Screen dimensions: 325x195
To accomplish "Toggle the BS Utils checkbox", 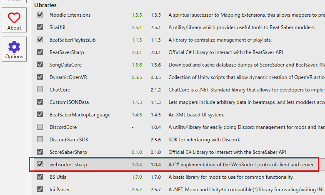I will coord(40,177).
